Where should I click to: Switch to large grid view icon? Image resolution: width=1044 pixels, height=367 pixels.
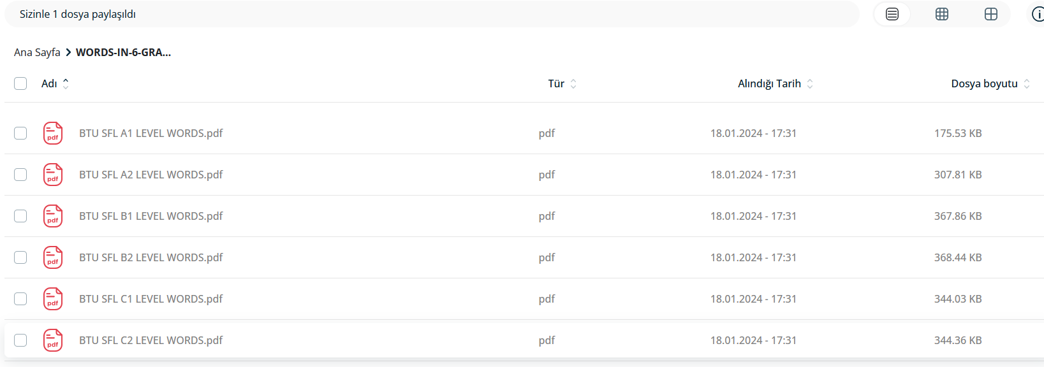click(991, 14)
